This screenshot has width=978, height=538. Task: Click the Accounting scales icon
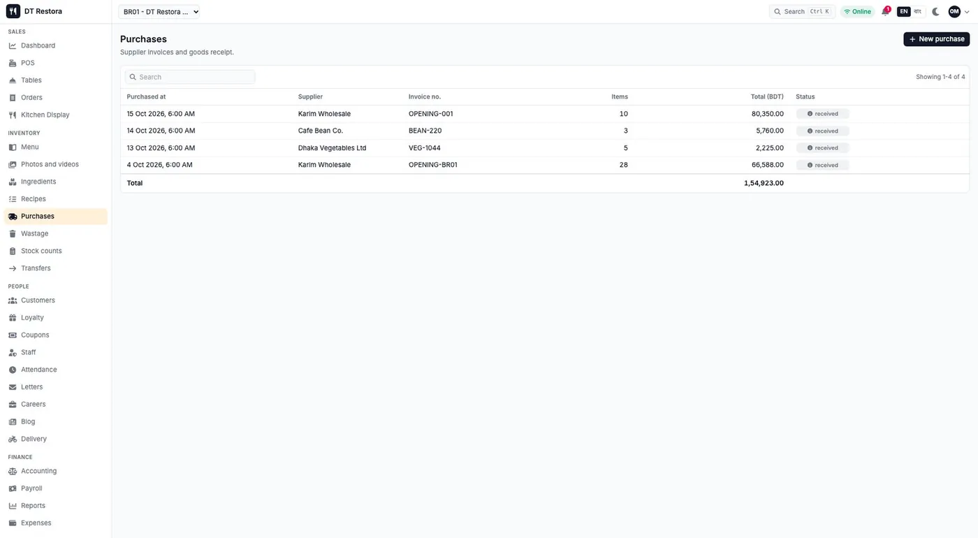point(13,471)
